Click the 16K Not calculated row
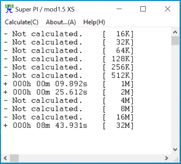Screen dimensions: 181x164 tap(69, 34)
